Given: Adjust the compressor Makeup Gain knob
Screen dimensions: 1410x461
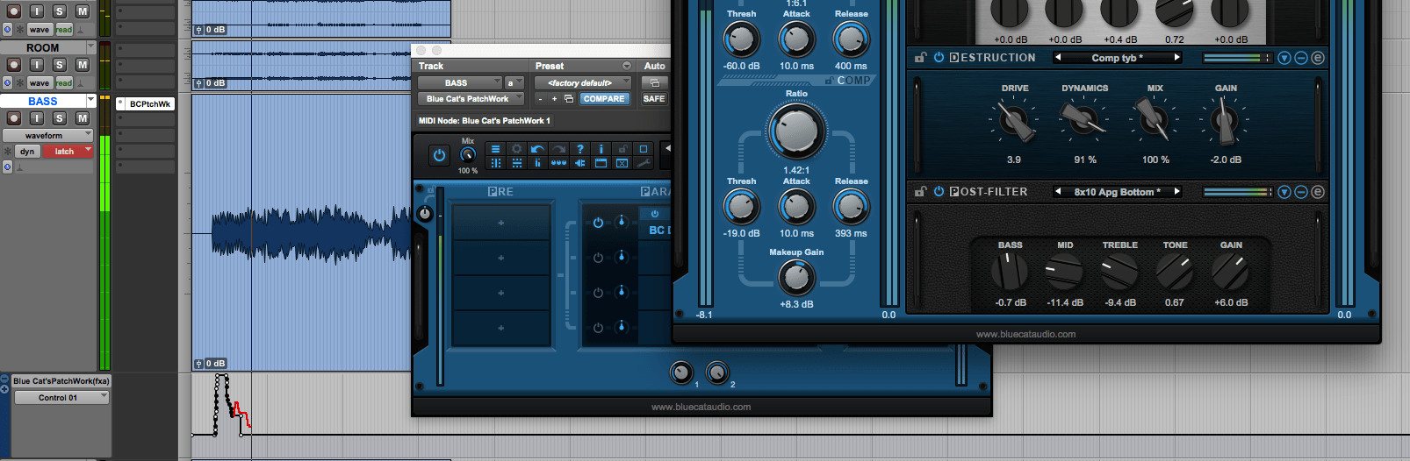Looking at the screenshot, I should click(x=796, y=278).
